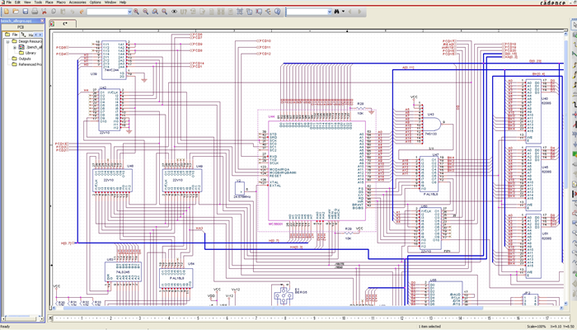This screenshot has height=330, width=577.
Task: Select the Outputs folder in tree
Action: point(21,59)
